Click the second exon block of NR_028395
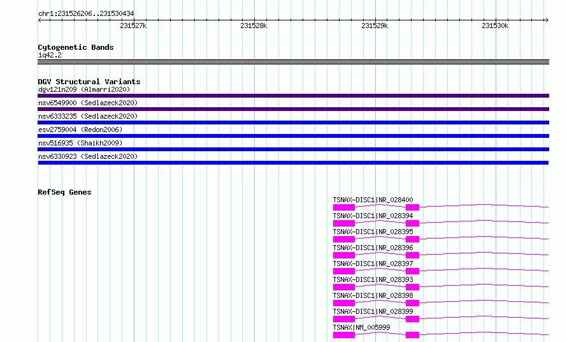The width and height of the screenshot is (567, 342). [x=412, y=239]
